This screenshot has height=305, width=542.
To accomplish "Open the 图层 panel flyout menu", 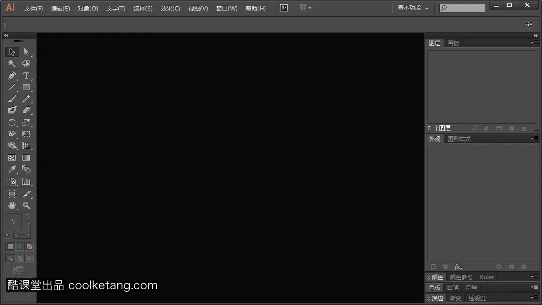I will 534,43.
